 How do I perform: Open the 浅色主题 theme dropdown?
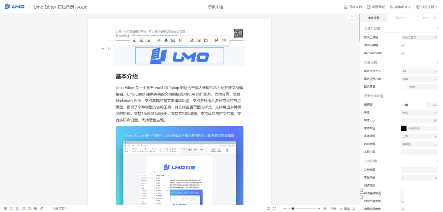tap(426, 7)
